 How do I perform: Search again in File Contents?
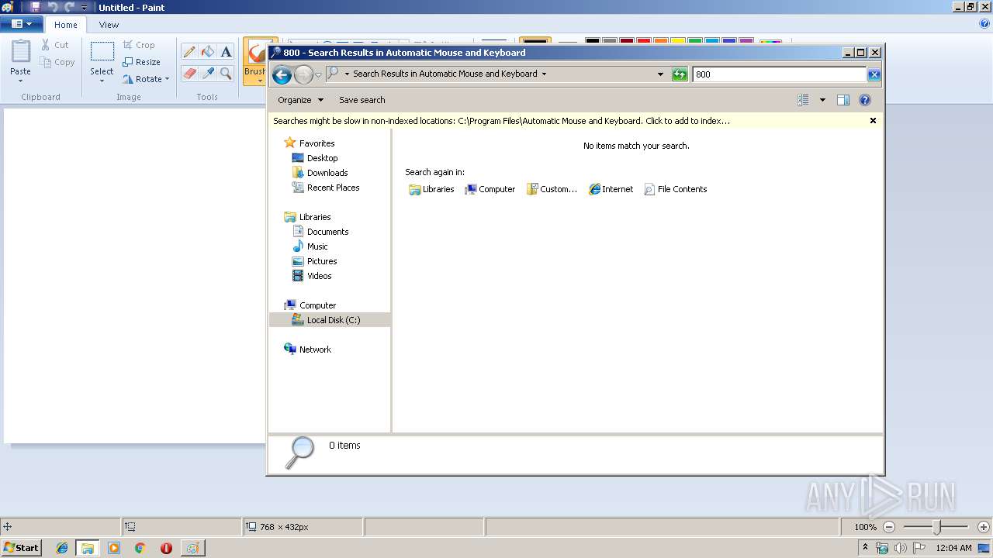click(x=675, y=189)
